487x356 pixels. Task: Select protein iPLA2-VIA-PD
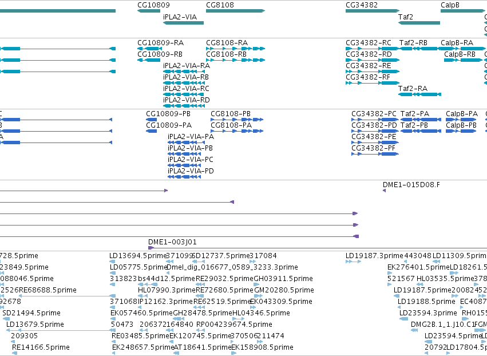pos(191,171)
